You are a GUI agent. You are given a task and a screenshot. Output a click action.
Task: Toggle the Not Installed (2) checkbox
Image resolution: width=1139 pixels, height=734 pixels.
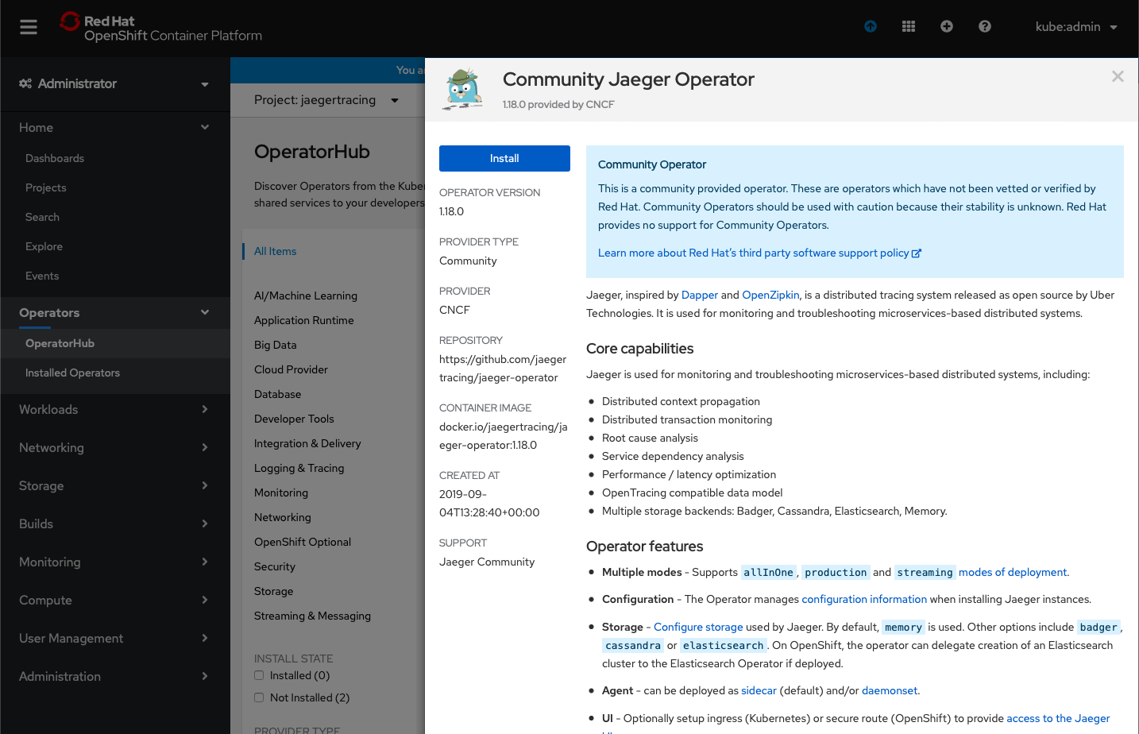259,697
